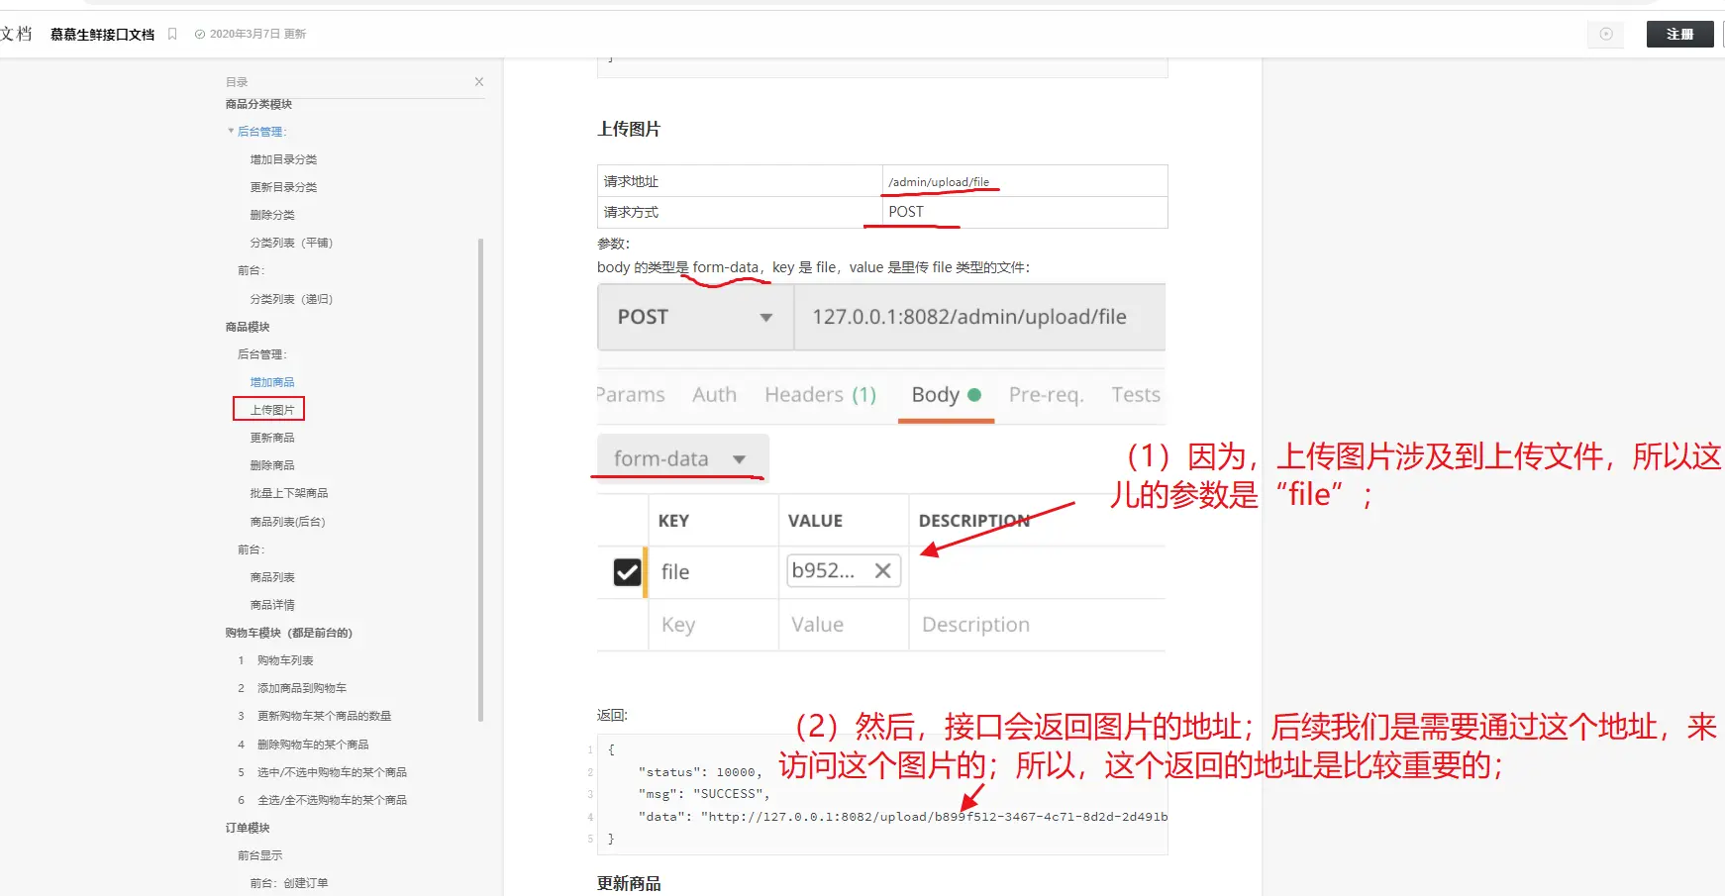Close the 目录 table of contents panel

(479, 82)
